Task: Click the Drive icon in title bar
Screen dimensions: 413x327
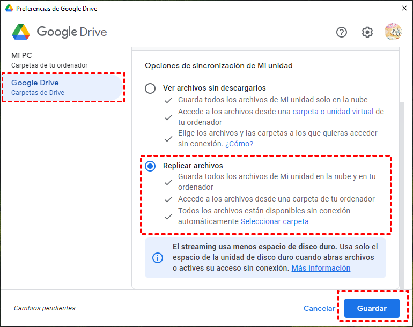Action: [9, 8]
